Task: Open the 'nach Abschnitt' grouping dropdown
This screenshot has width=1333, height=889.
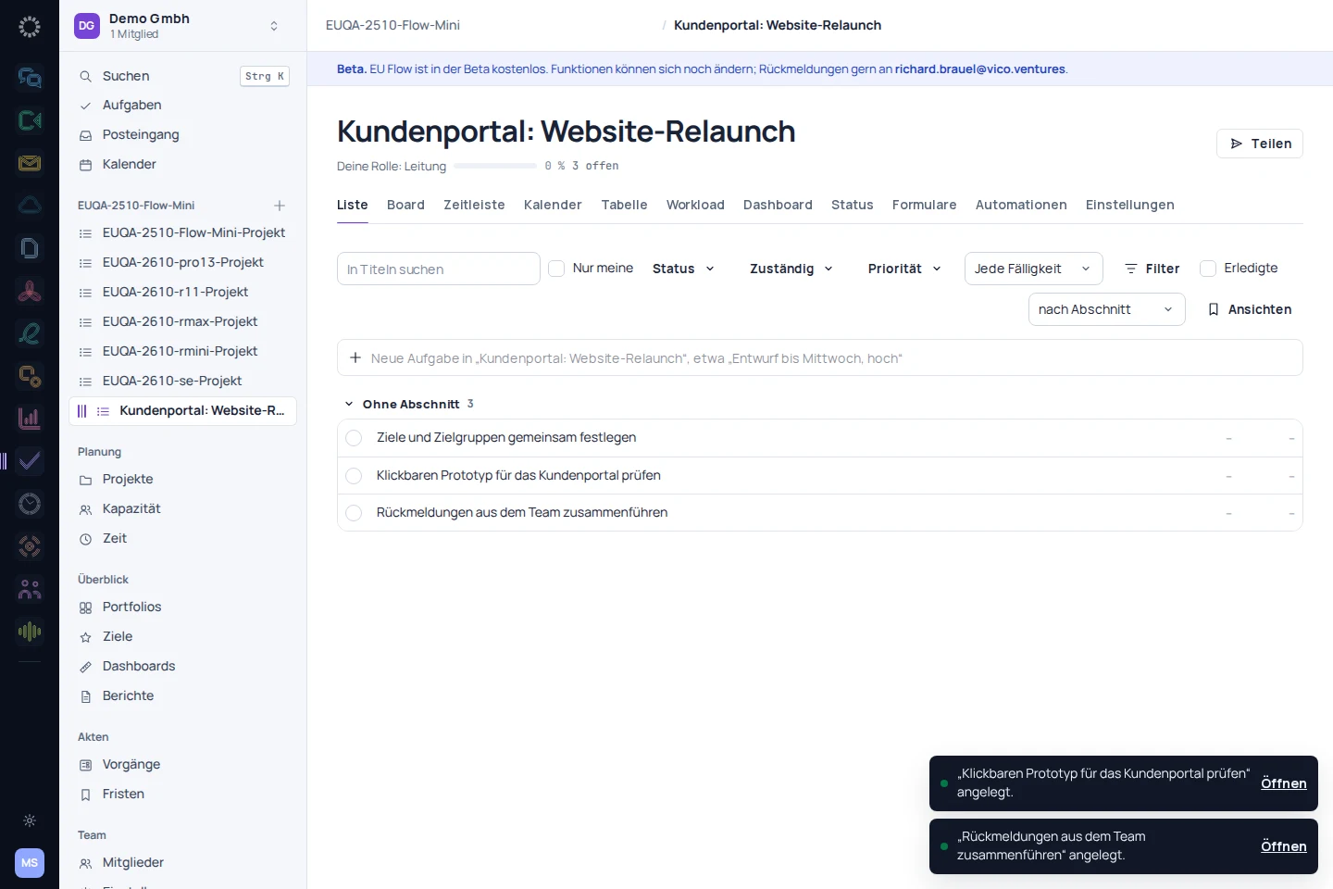Action: 1107,309
